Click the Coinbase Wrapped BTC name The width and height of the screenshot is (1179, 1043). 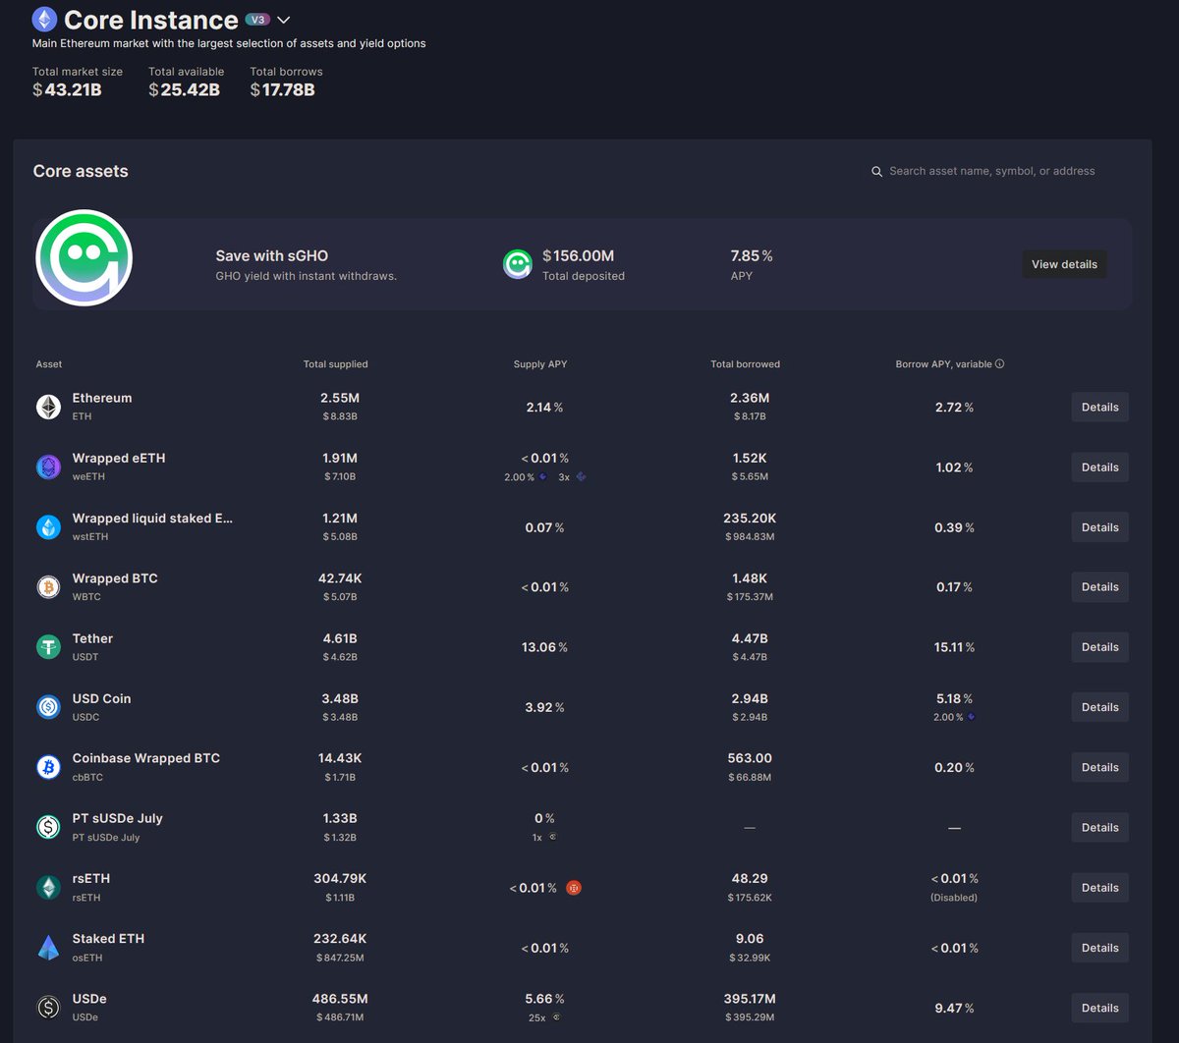coord(146,758)
